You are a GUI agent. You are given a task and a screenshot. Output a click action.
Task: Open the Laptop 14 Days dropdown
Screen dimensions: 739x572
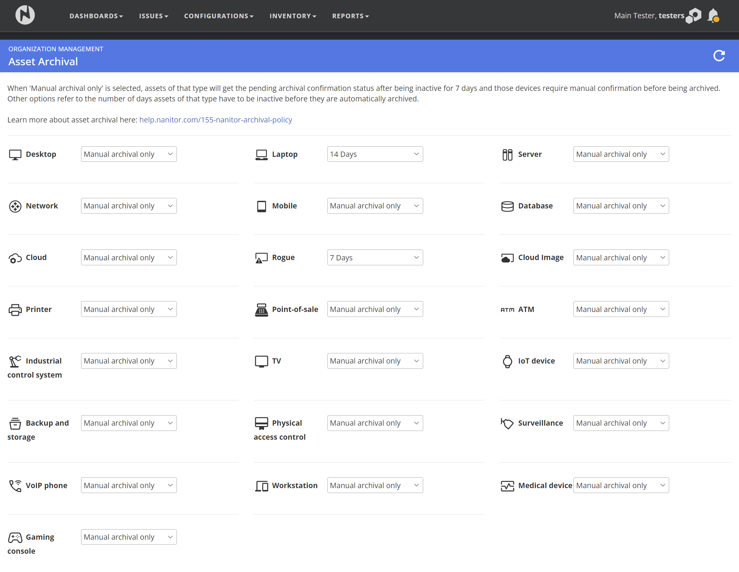click(x=375, y=154)
